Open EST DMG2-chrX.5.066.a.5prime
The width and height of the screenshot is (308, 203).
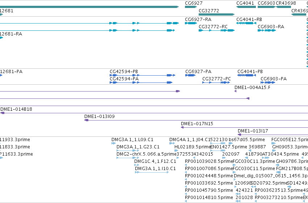(x=128, y=158)
